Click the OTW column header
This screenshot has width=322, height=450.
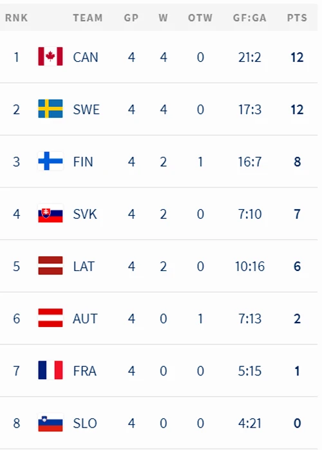[x=200, y=18]
